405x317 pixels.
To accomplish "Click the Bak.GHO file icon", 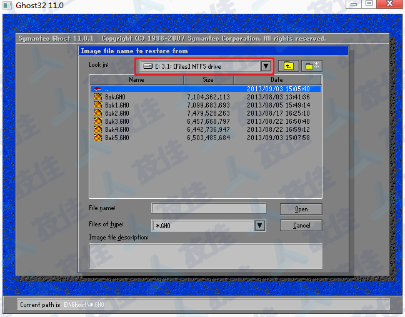I will tap(98, 97).
